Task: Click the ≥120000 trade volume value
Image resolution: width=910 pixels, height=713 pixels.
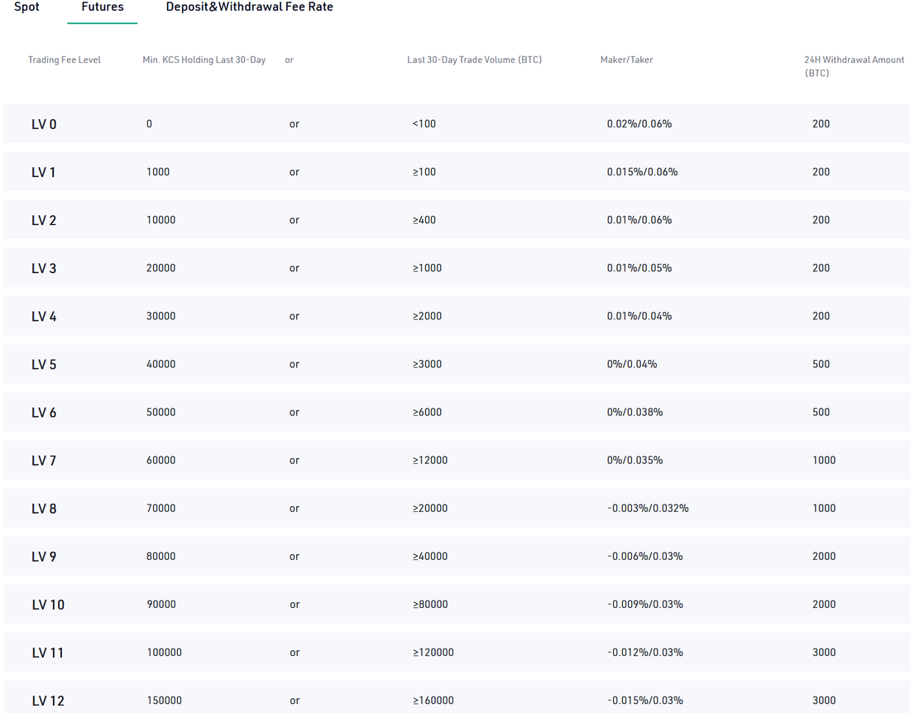Action: (x=433, y=653)
